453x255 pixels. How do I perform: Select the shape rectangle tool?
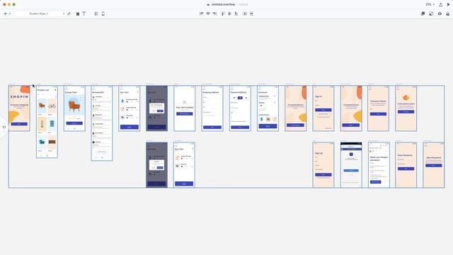pyautogui.click(x=78, y=13)
